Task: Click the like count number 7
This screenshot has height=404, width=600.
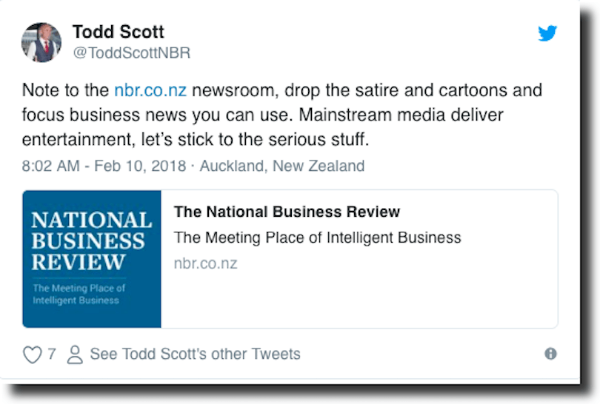Action: 52,354
